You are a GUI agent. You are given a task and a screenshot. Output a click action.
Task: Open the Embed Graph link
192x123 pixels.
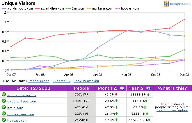39,81
